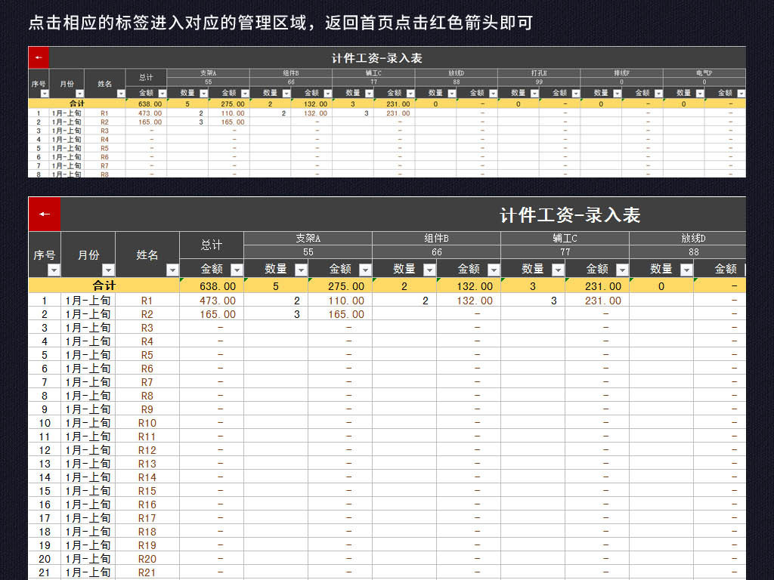Select name R10 in the large lower table
The width and height of the screenshot is (774, 580).
(147, 423)
